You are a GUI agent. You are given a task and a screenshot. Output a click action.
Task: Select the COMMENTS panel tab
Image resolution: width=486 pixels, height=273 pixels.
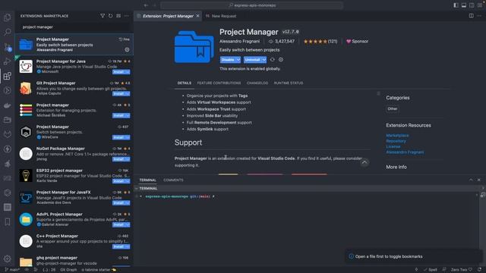[173, 180]
